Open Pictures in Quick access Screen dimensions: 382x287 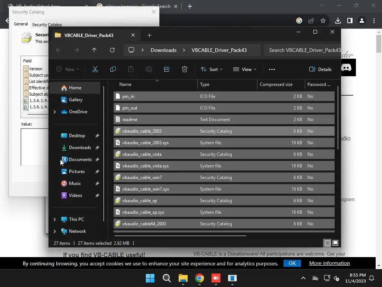(x=77, y=172)
